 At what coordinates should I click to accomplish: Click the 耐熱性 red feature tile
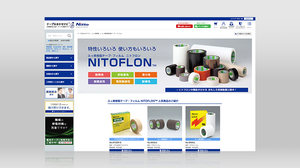(99, 75)
